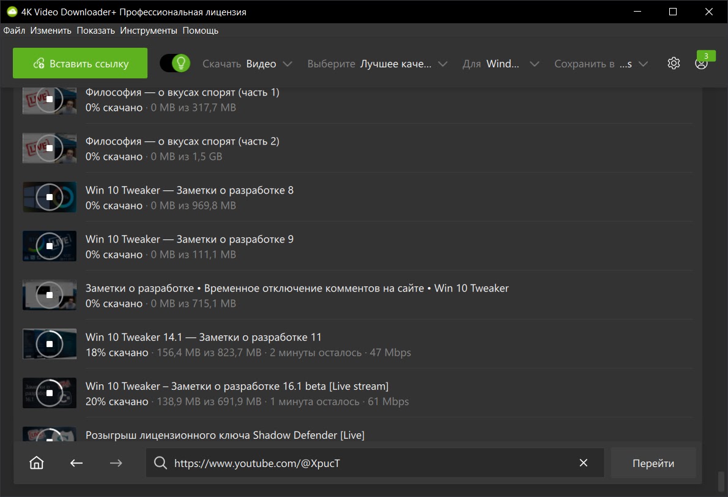Click the green Вставить ссылку button

(80, 63)
